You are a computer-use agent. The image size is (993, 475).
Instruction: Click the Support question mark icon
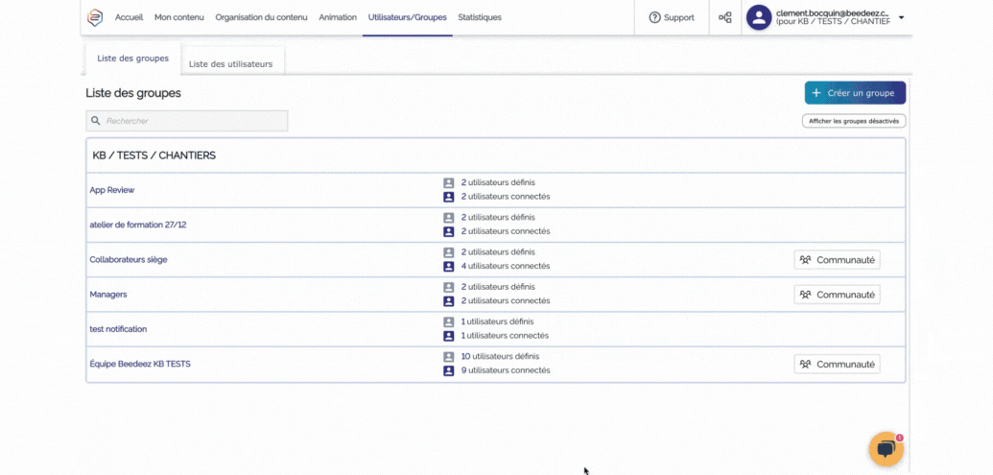655,17
